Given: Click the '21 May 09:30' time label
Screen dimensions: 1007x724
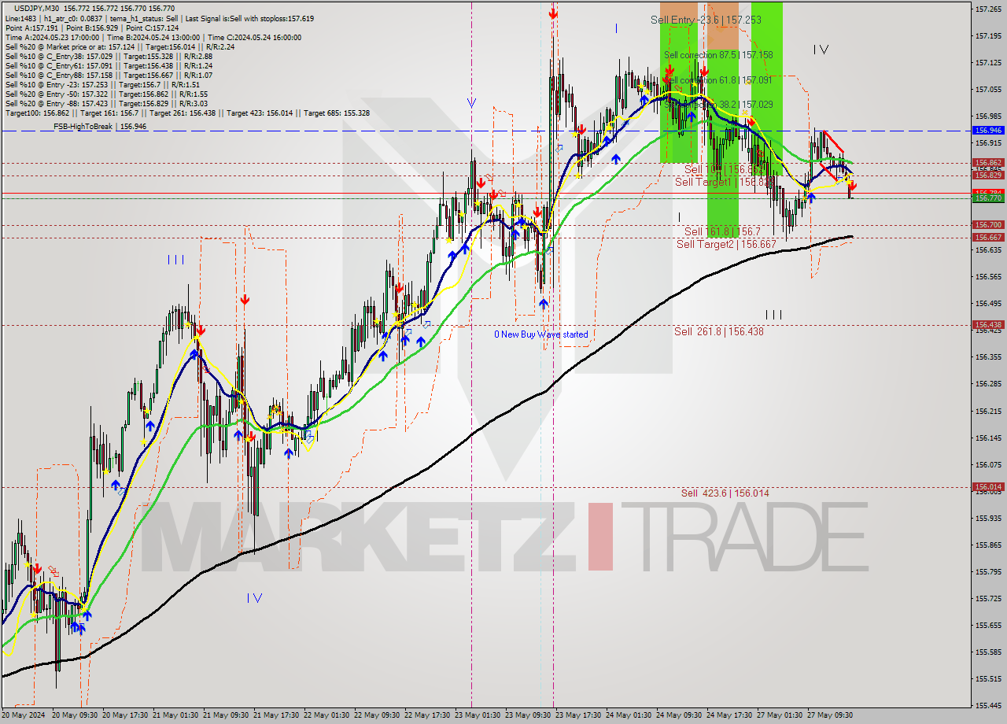Looking at the screenshot, I should (225, 715).
